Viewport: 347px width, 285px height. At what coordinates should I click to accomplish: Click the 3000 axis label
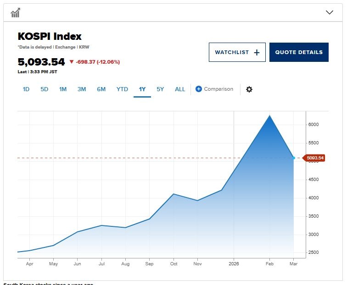point(313,235)
